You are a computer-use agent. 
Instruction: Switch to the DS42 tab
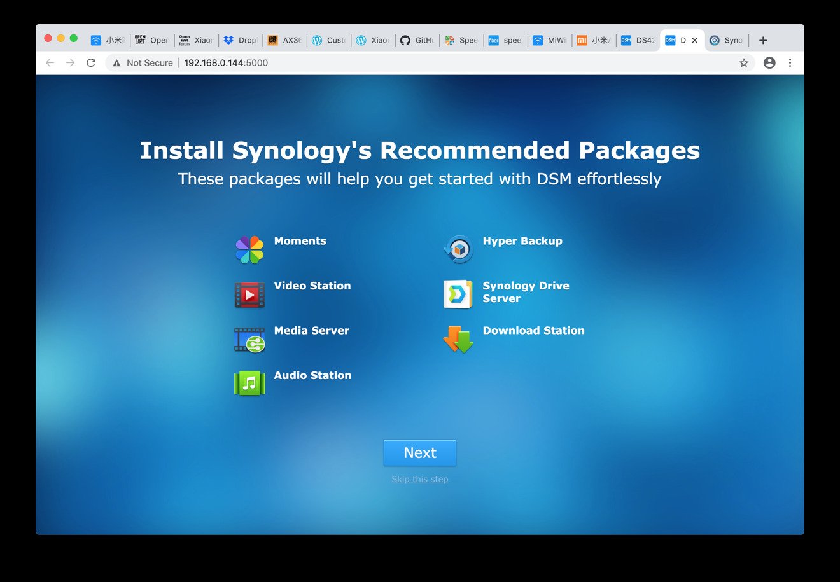click(x=638, y=40)
